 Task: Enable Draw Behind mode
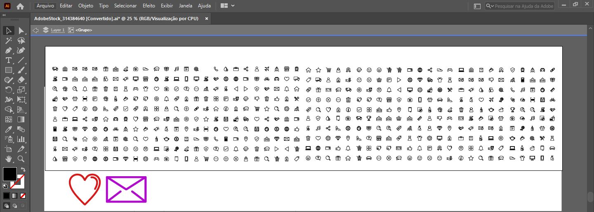click(x=15, y=205)
